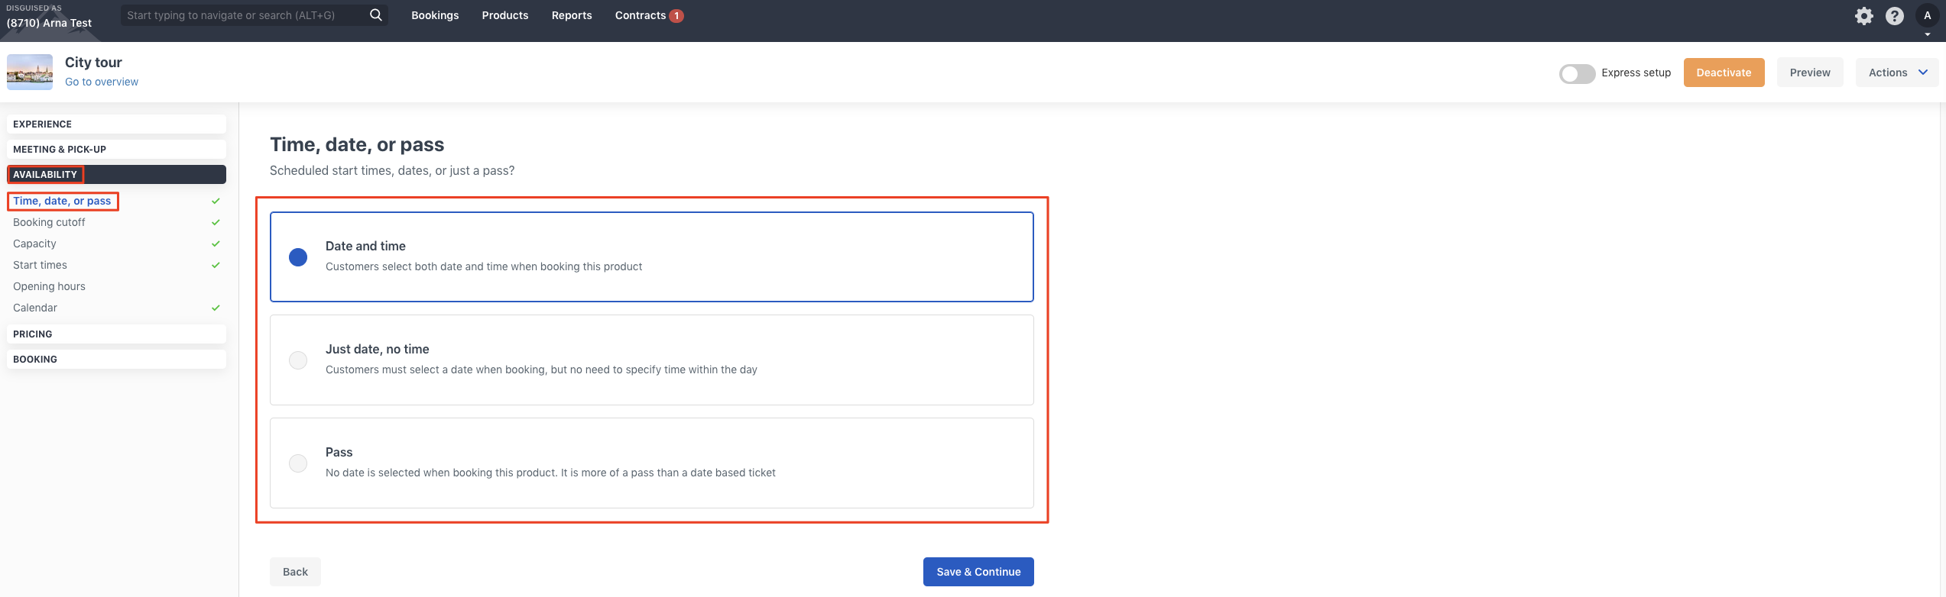
Task: Click the Back button
Action: (295, 572)
